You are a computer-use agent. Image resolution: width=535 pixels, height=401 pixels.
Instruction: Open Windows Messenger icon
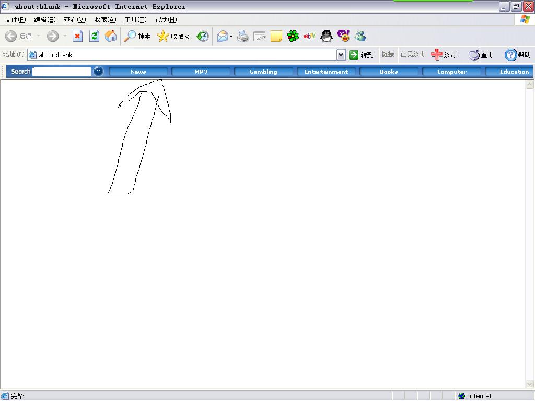[x=360, y=36]
